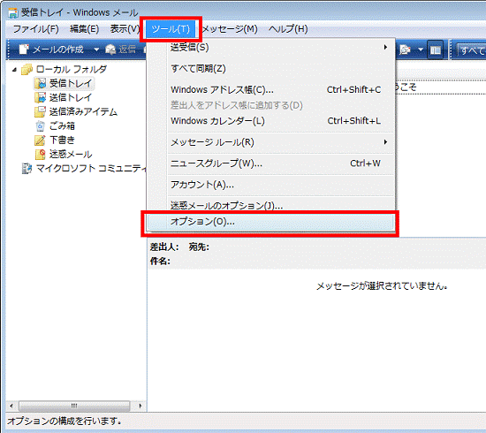Screen dimensions: 486x433
Task: Choose Options (オプション) in the Tools menu
Action: pos(270,222)
